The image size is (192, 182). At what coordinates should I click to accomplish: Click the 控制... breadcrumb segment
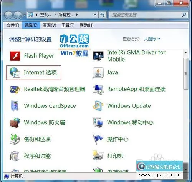tap(46, 15)
